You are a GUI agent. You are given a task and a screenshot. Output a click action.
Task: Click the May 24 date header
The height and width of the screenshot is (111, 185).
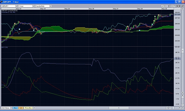[43, 9]
